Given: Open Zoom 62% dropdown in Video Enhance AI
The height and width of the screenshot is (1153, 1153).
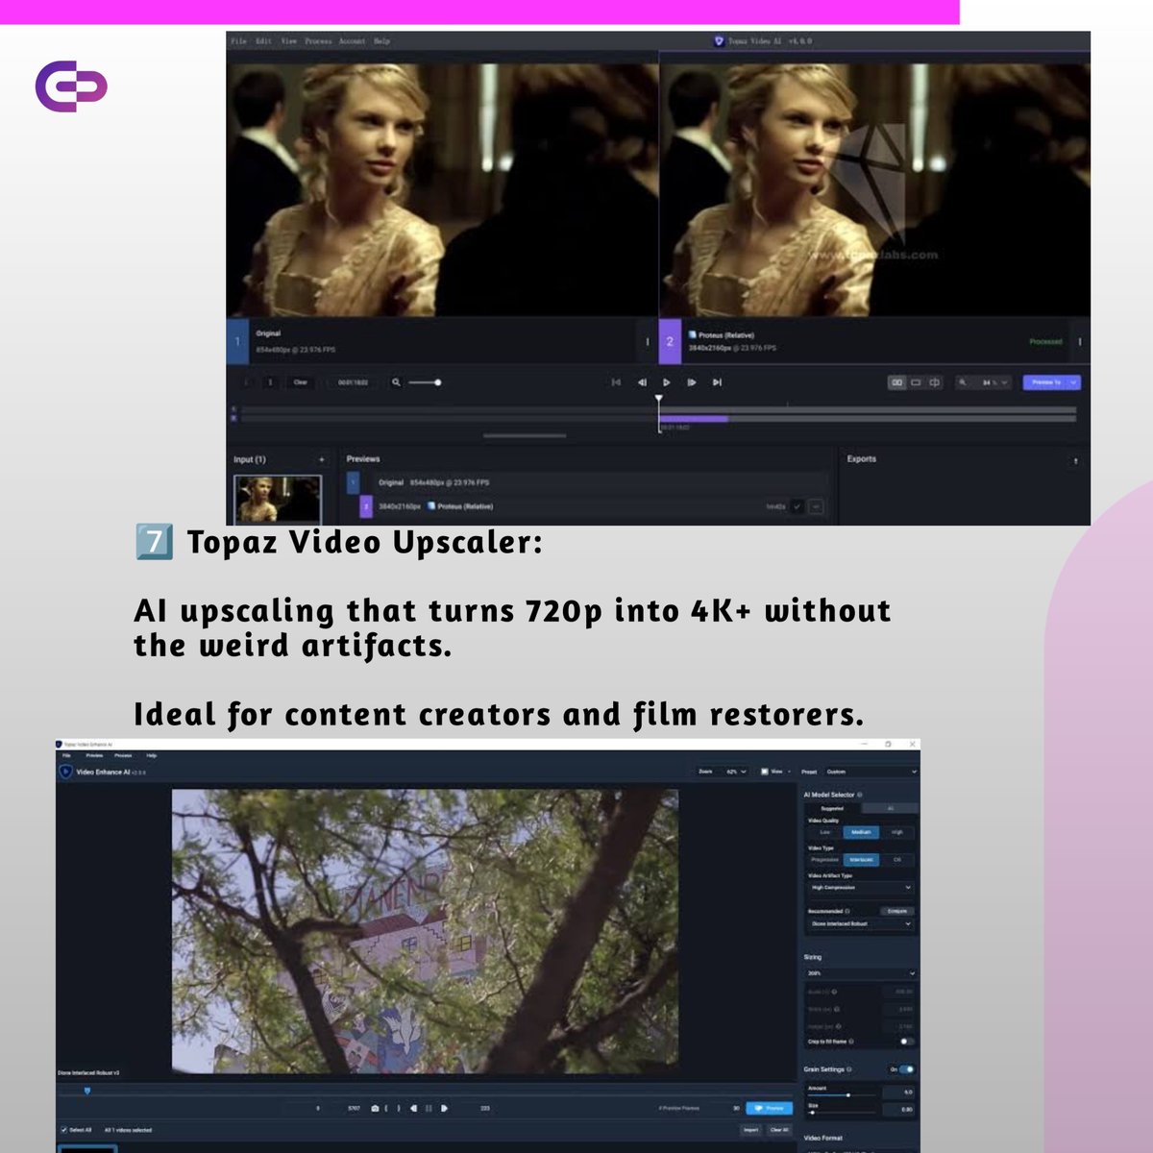Looking at the screenshot, I should [x=723, y=772].
